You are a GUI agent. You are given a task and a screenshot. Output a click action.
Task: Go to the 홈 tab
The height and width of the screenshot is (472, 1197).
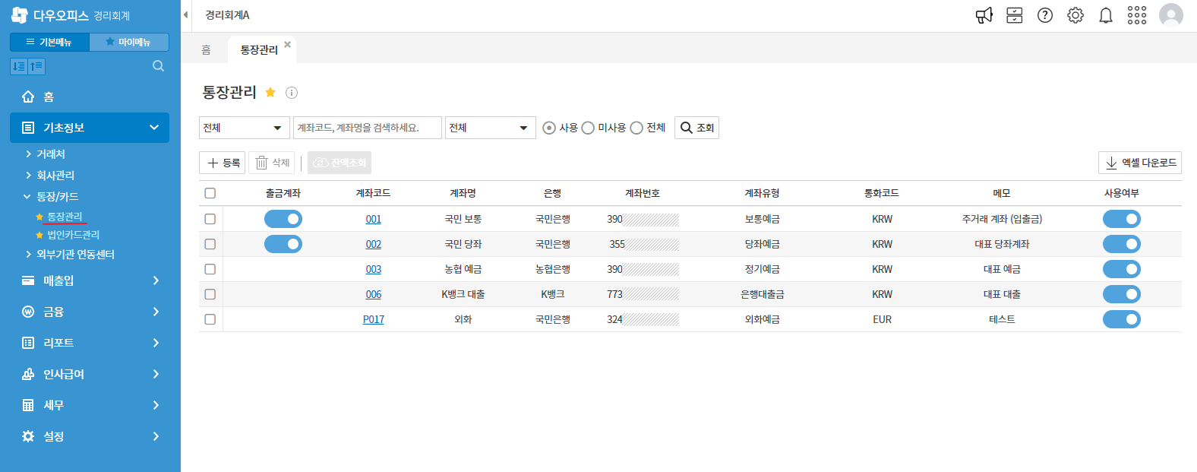pos(206,49)
